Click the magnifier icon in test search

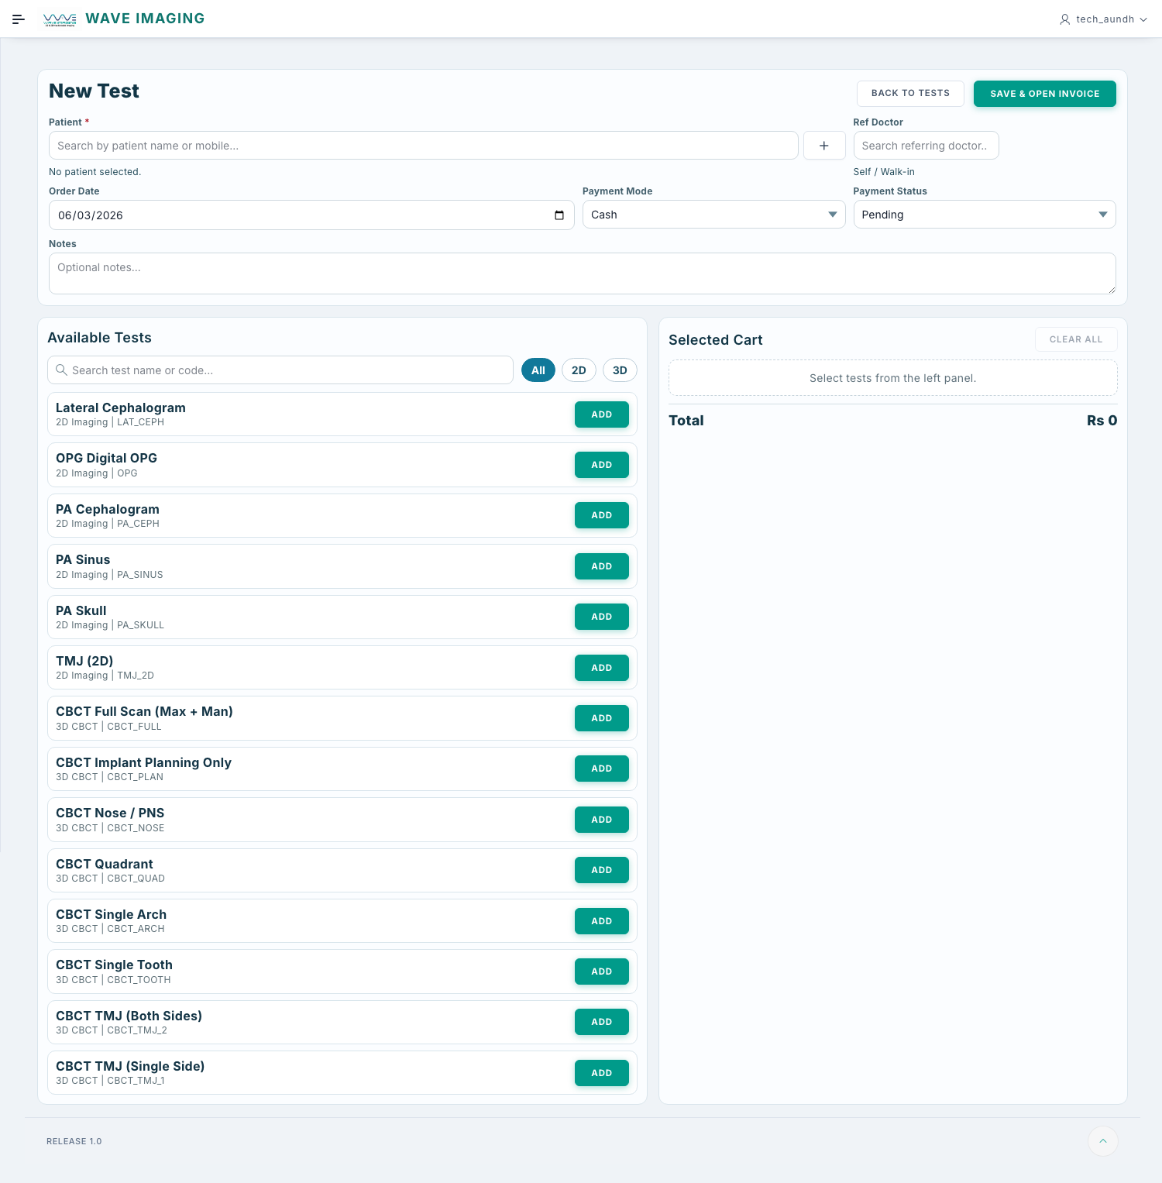pyautogui.click(x=61, y=370)
